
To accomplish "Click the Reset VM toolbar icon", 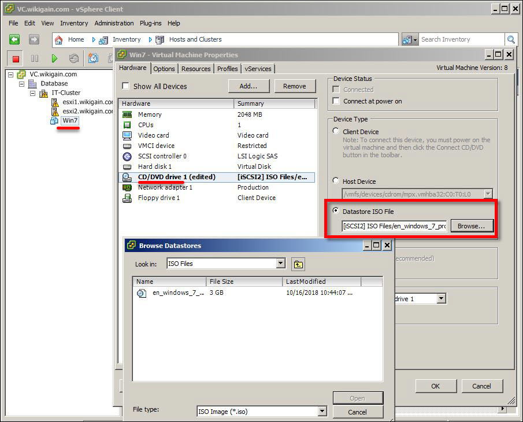I will tap(74, 59).
